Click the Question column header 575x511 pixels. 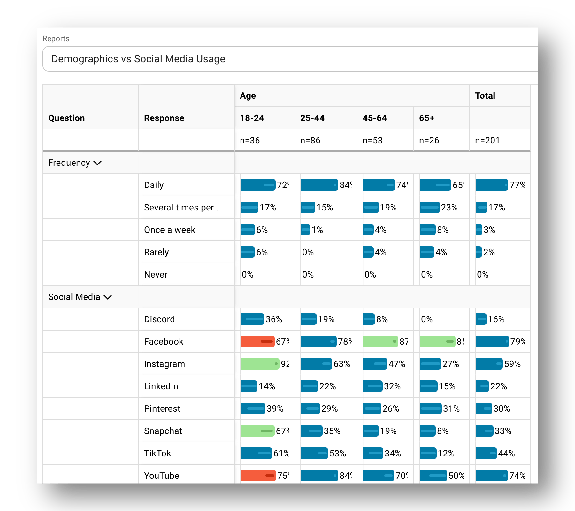(66, 118)
